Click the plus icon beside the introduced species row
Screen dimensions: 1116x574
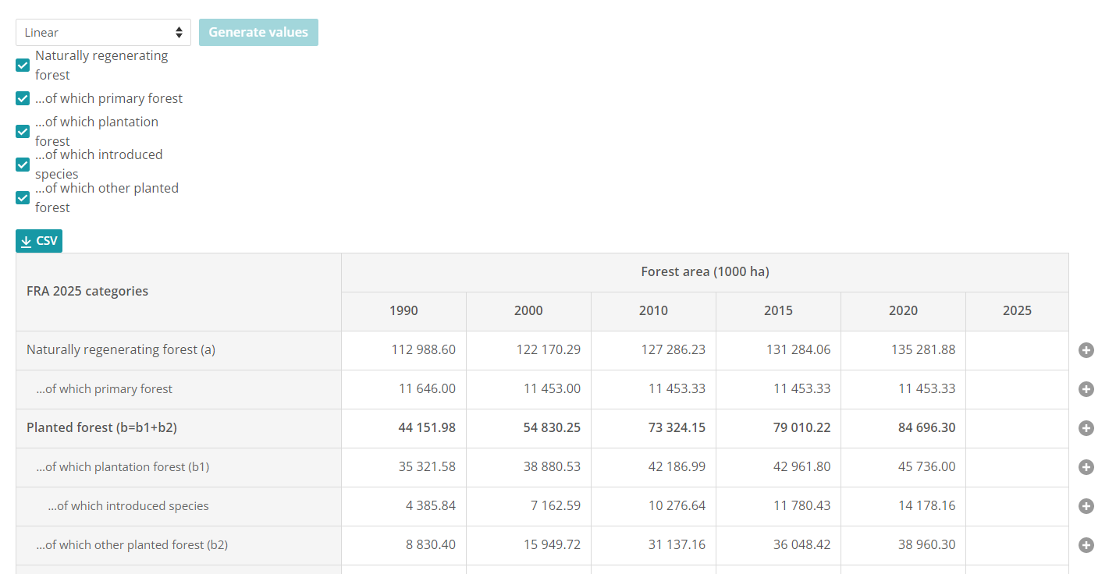click(x=1086, y=505)
